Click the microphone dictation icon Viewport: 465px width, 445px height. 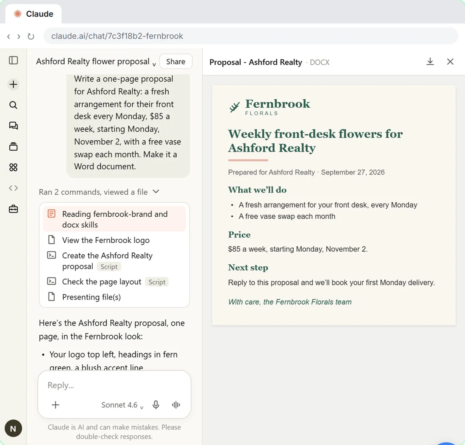[x=156, y=405]
